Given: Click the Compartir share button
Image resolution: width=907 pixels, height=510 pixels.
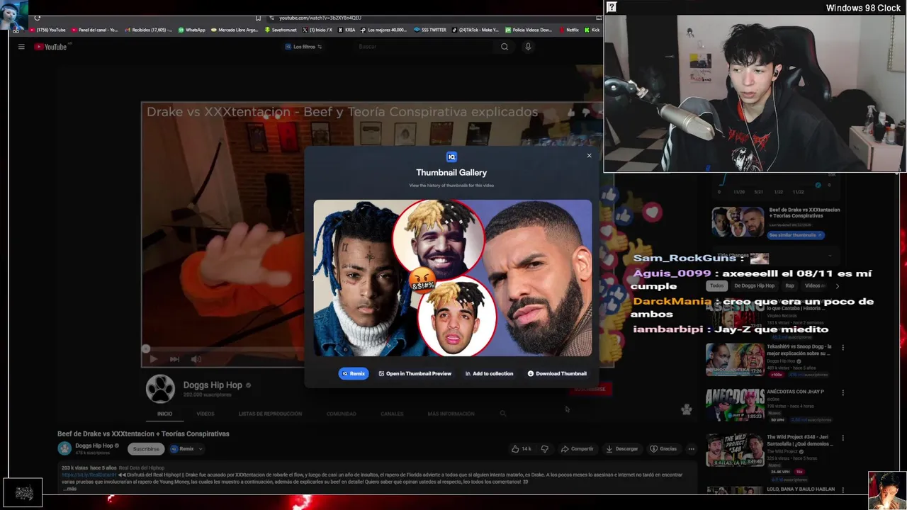Looking at the screenshot, I should pyautogui.click(x=577, y=449).
